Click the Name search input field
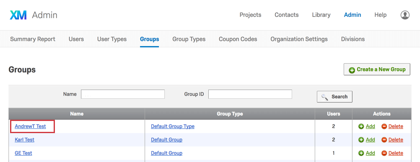420x162 pixels. (x=123, y=94)
